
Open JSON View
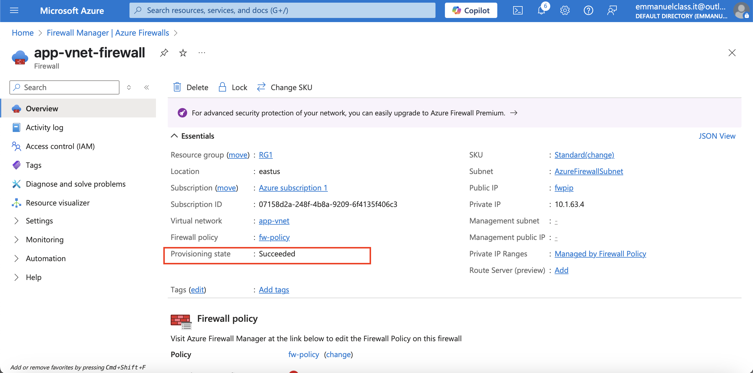click(x=717, y=136)
